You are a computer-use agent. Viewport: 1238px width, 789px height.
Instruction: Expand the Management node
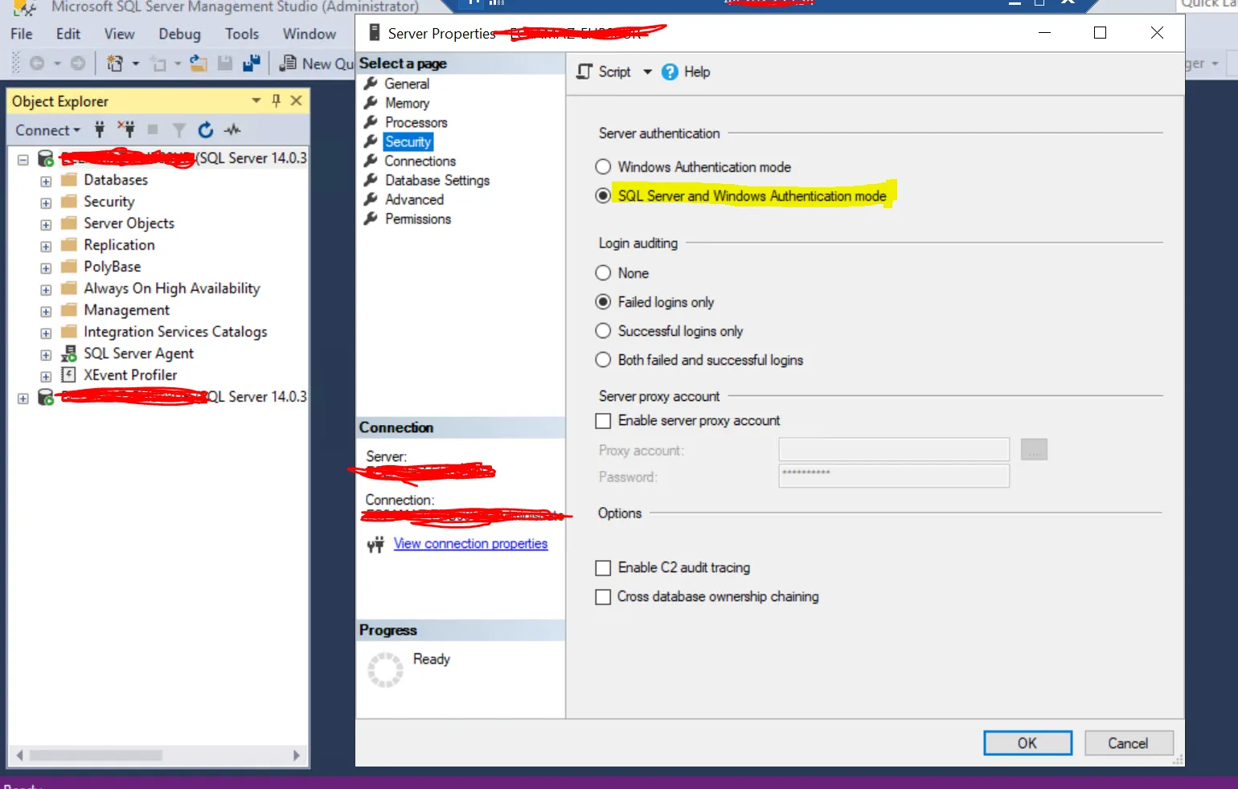(x=46, y=312)
